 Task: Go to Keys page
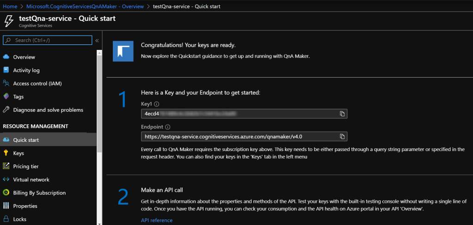pos(18,153)
